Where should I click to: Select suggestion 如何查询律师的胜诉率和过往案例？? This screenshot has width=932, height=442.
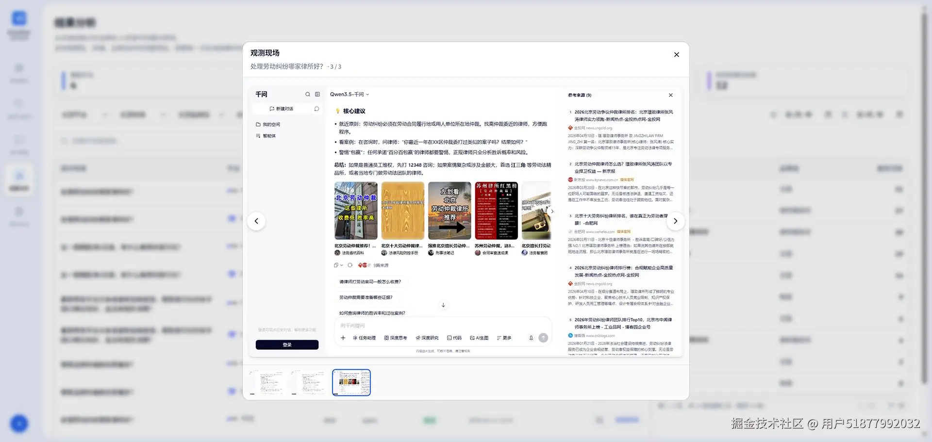372,313
